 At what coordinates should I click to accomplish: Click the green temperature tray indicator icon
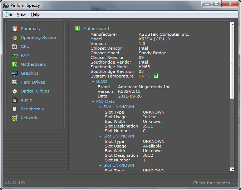tap(156, 76)
